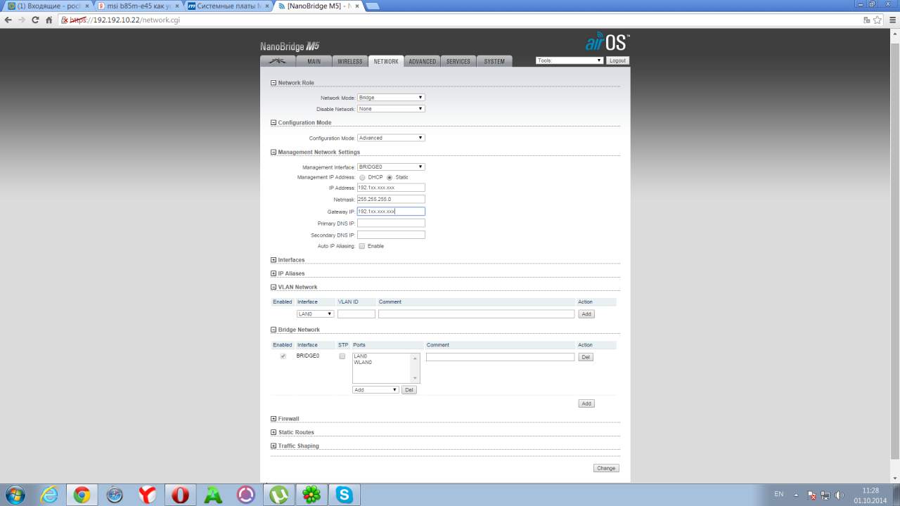
Task: Open the Configuration Mode dropdown
Action: point(391,138)
